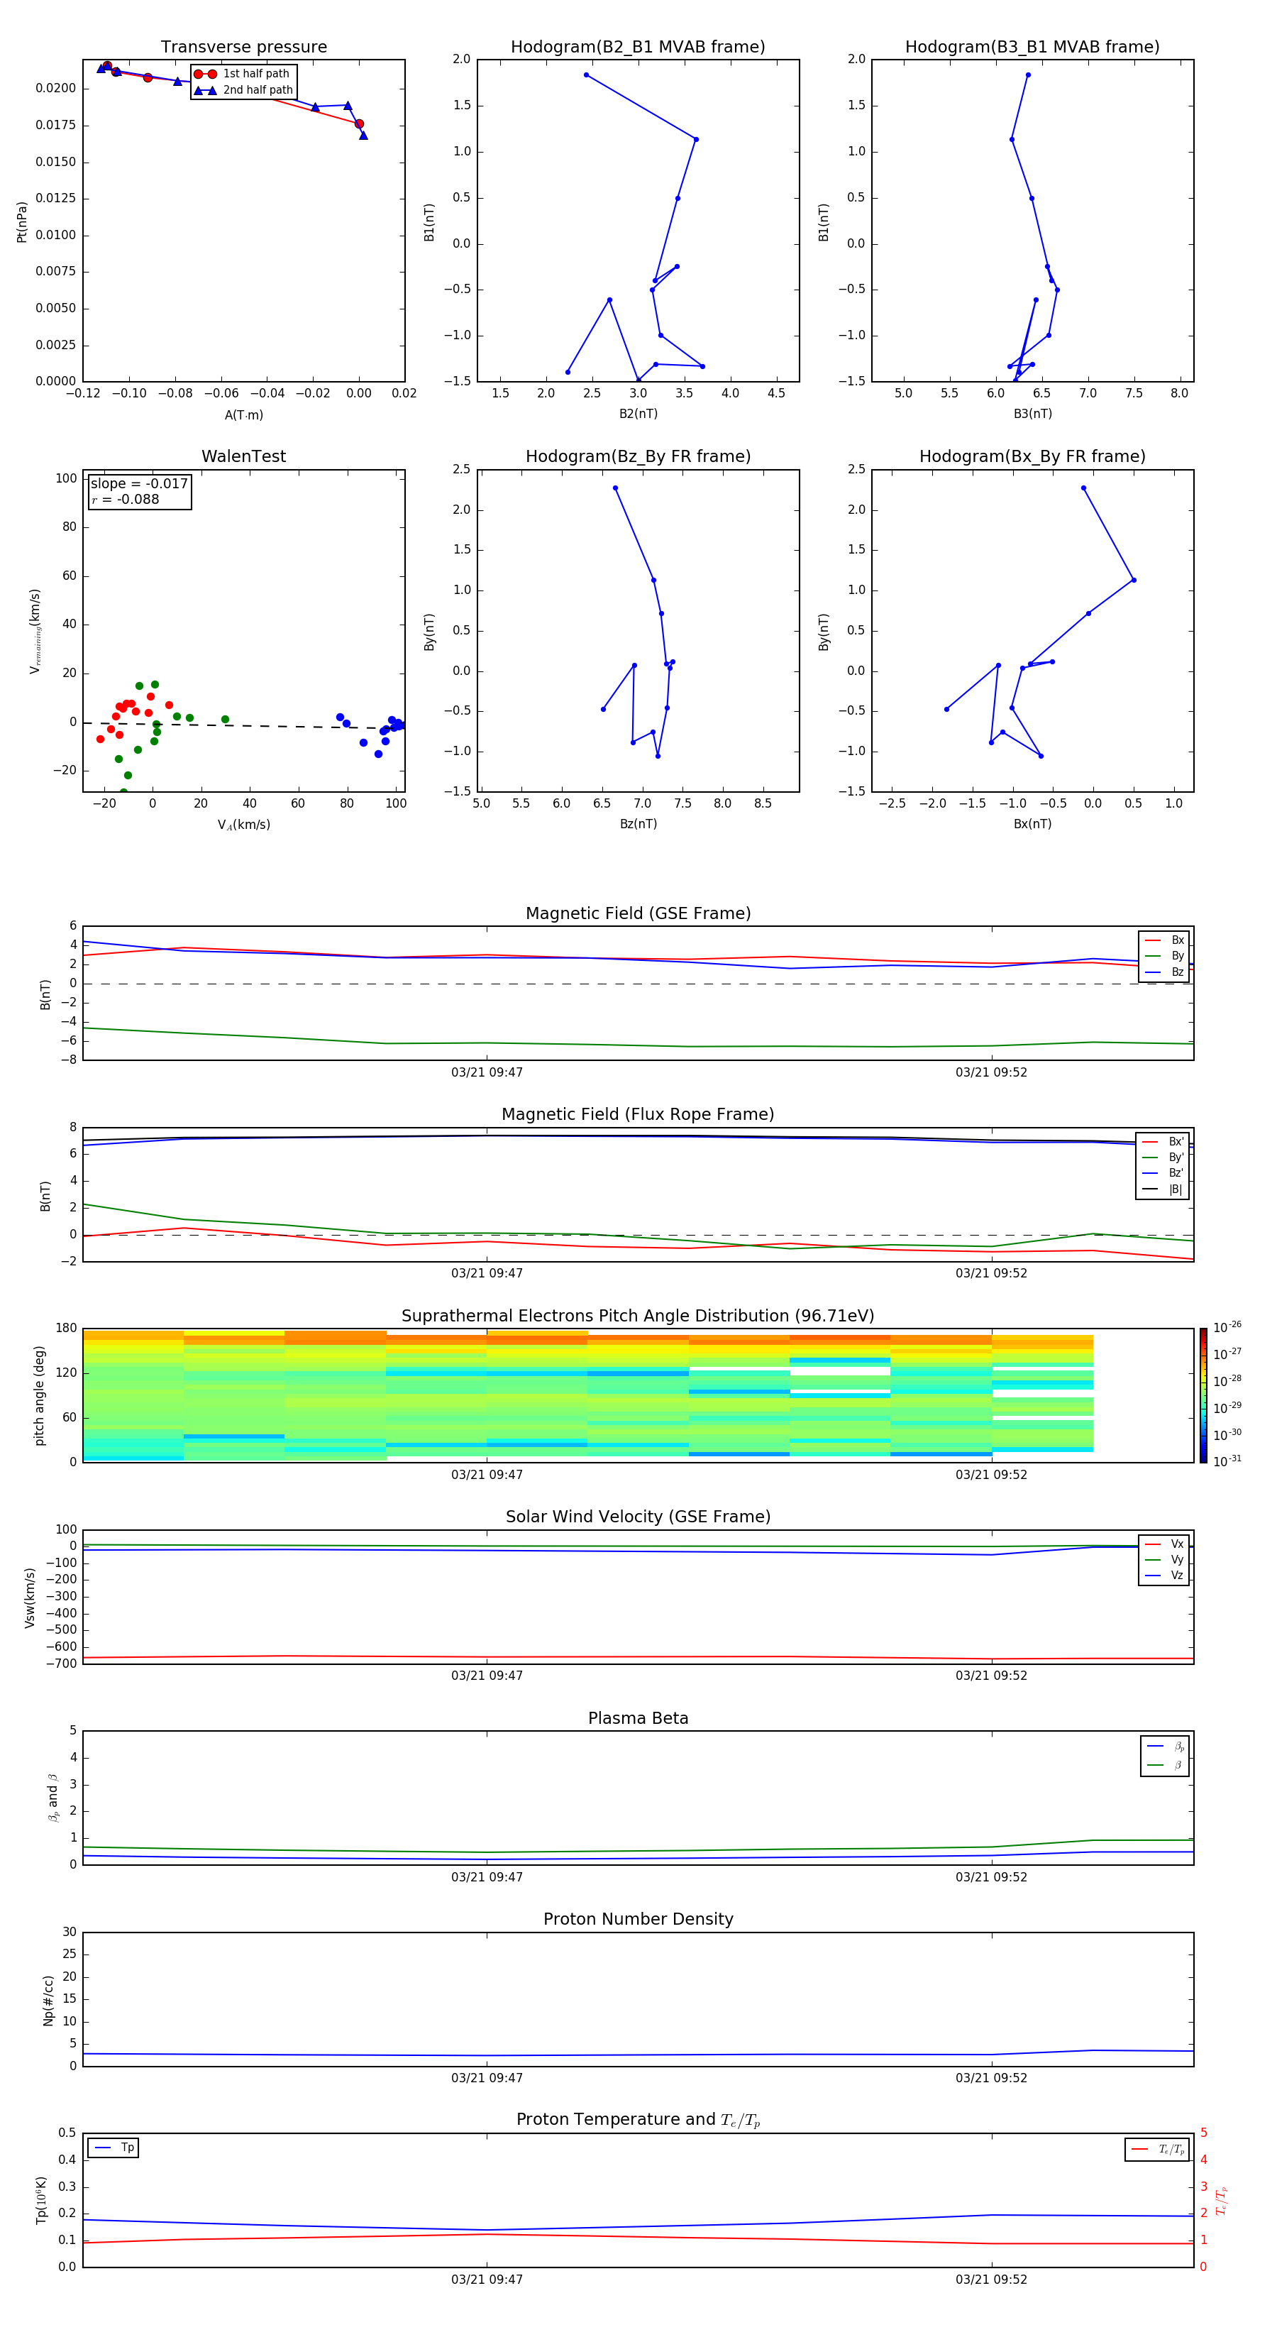Viewport: 1277px width, 2342px height.
Task: Click the V_A(km/s) axis label
Action: point(243,825)
